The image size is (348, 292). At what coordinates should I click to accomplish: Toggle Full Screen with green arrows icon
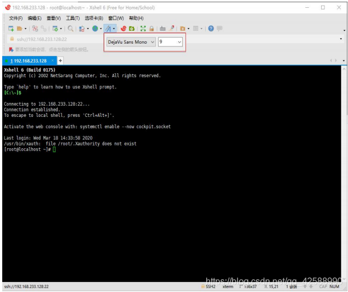coord(143,29)
